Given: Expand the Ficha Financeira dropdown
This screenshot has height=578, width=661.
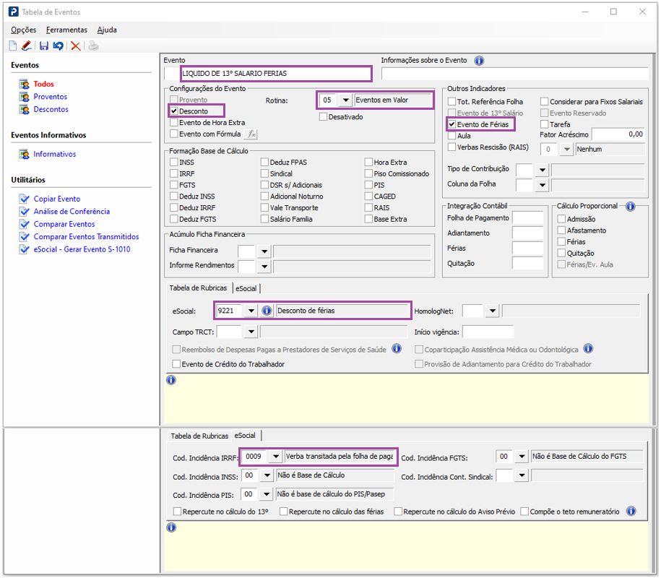Looking at the screenshot, I should tap(264, 251).
